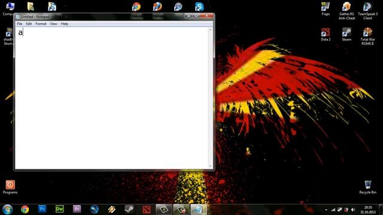Select the folder icon on the desktop
This screenshot has width=383, height=215.
pyautogui.click(x=31, y=7)
